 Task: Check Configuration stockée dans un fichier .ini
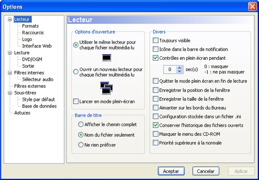155,116
